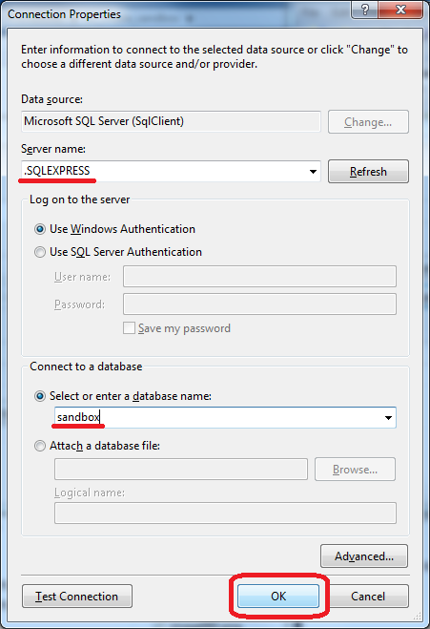Viewport: 430px width, 629px height.
Task: Open the database name dropdown list
Action: pos(388,418)
